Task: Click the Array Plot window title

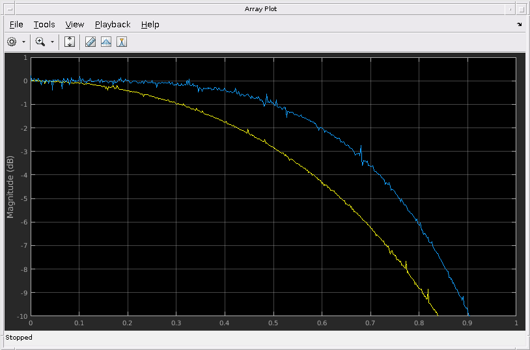Action: (260, 9)
